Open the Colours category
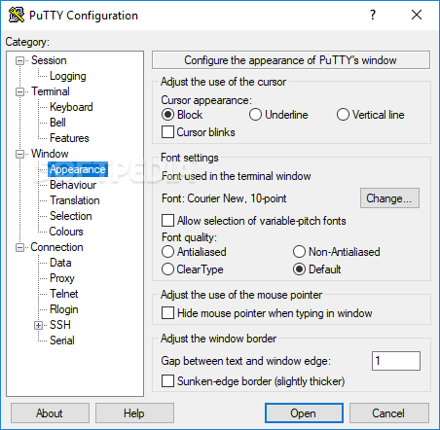Screen dimensions: 440x430 coord(66,232)
